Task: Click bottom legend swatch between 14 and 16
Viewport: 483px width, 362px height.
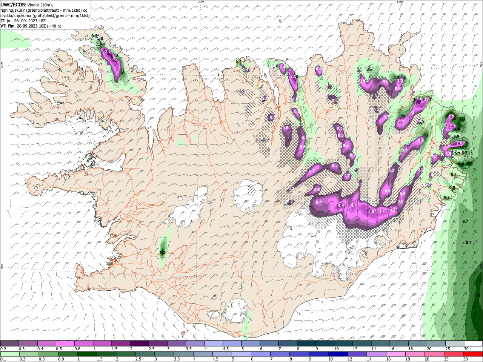Action: [377, 354]
